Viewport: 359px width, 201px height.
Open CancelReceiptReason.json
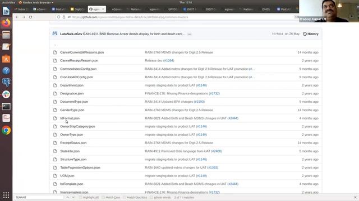pyautogui.click(x=79, y=61)
